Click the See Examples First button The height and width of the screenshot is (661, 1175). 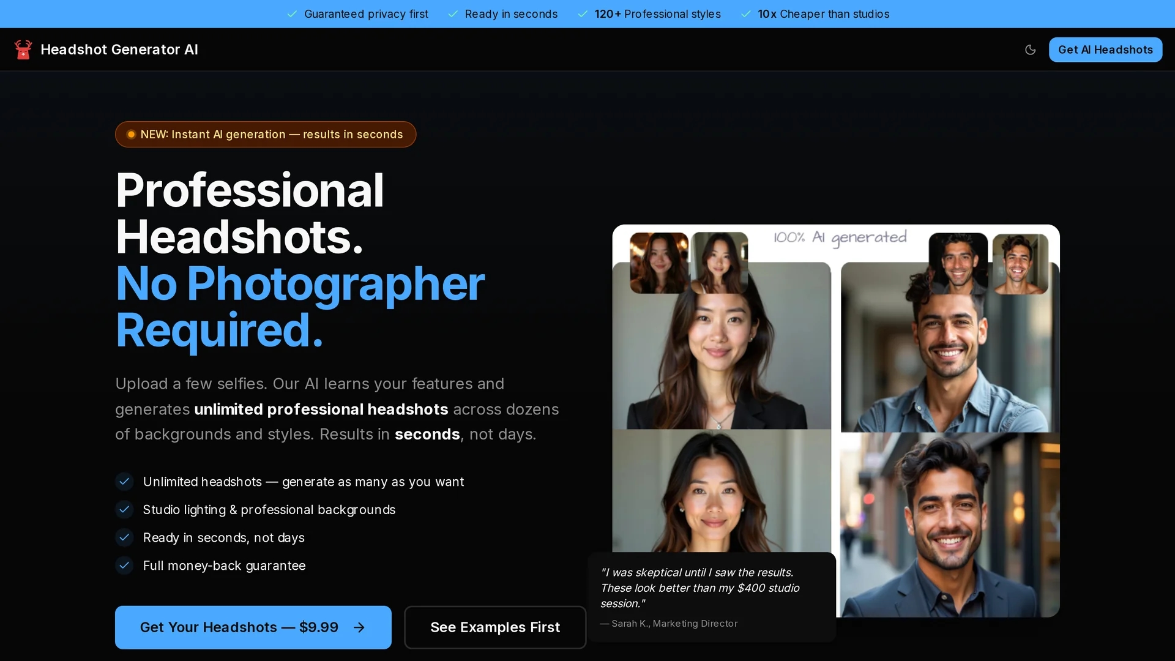[495, 627]
